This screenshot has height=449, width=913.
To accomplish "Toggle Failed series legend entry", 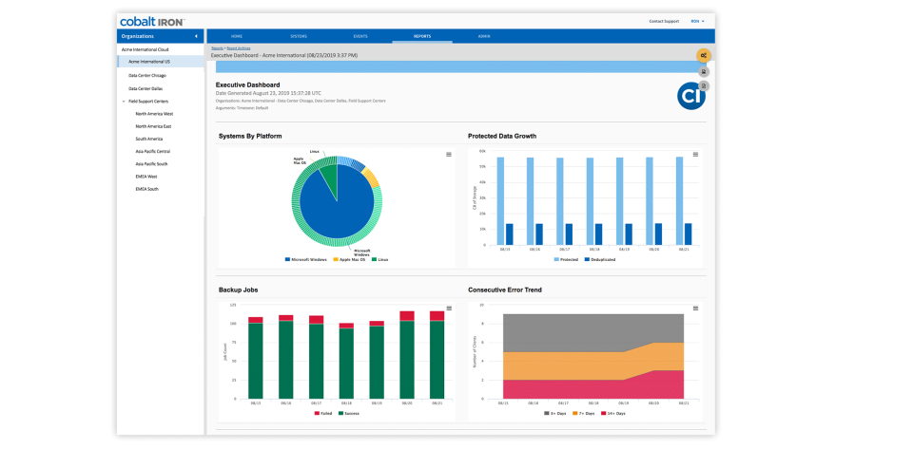I will point(325,414).
